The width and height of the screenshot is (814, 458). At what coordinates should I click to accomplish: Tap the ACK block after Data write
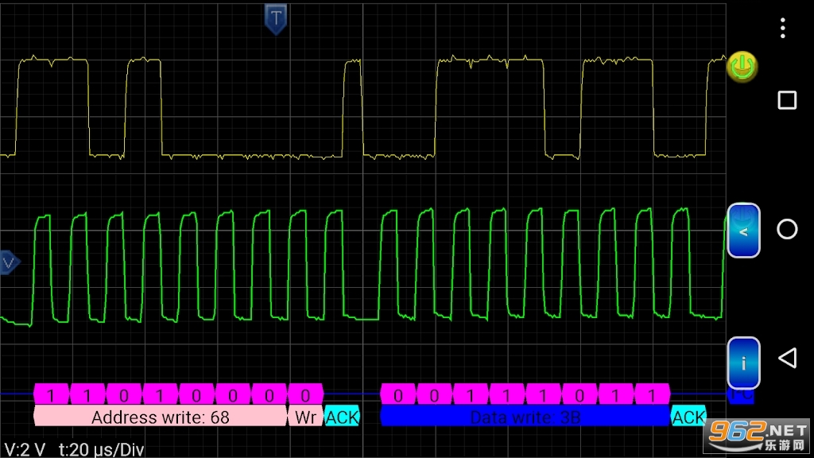pyautogui.click(x=688, y=417)
